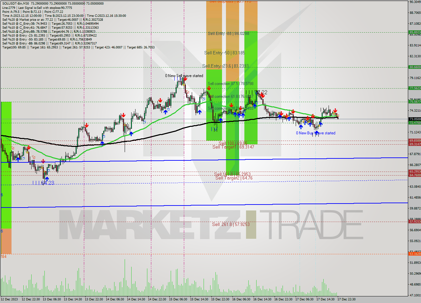Click the 61.4856 price scale value
The height and width of the screenshot is (303, 421).
pyautogui.click(x=415, y=198)
